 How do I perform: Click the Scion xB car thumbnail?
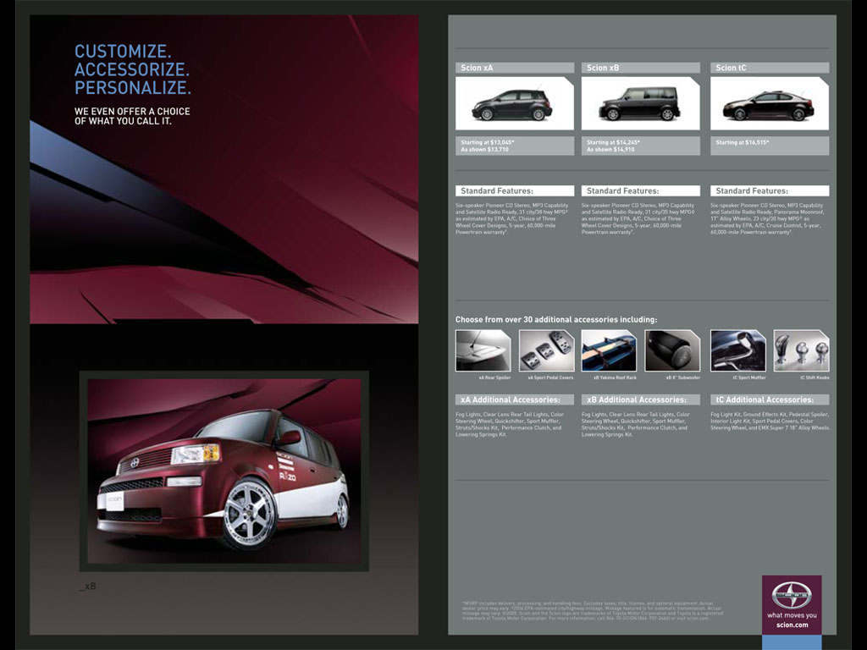tap(640, 103)
